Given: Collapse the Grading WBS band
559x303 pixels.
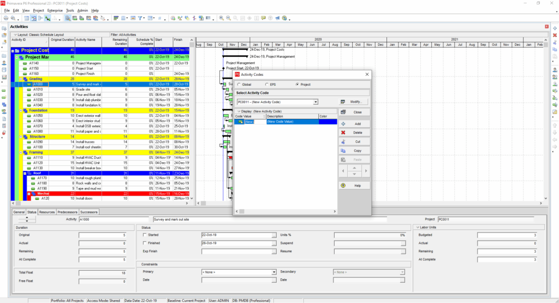Looking at the screenshot, I should pyautogui.click(x=21, y=79).
